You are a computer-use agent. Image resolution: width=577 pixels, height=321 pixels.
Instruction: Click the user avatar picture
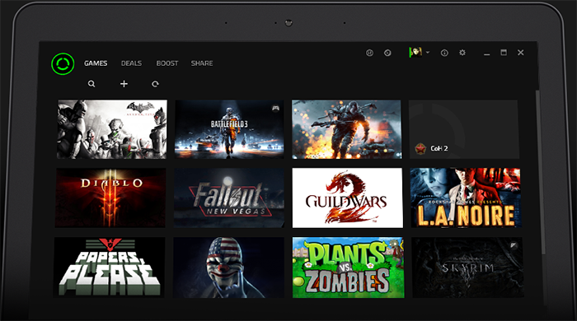pos(415,52)
